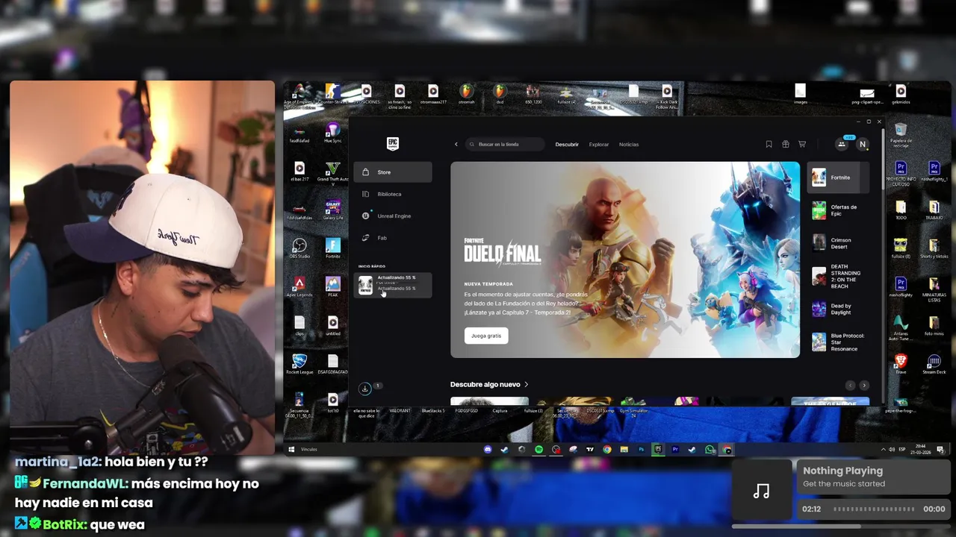The width and height of the screenshot is (956, 537).
Task: Open the wishlist bookmark icon
Action: point(769,145)
